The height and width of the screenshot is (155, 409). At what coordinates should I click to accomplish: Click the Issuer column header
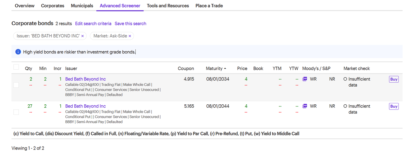pos(71,68)
